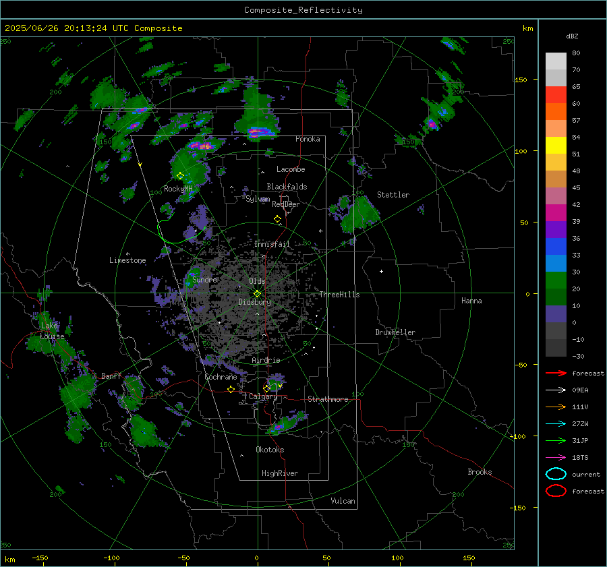Click the dBZ legend heading
Image resolution: width=607 pixels, height=567 pixels.
(572, 36)
